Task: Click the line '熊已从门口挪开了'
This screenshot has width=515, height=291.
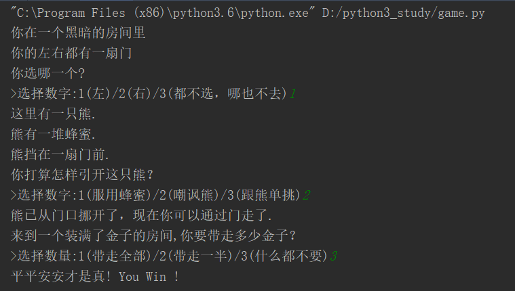Action: pos(141,216)
